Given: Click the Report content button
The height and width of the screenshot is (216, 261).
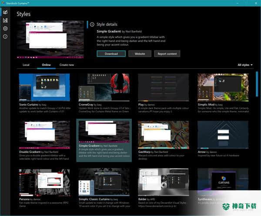Looking at the screenshot, I should pyautogui.click(x=167, y=54).
